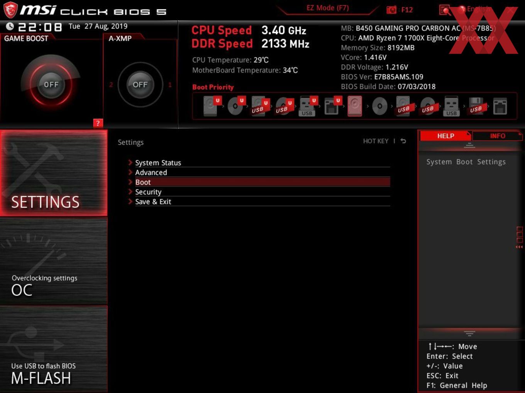Click the Settings breadcrumb heading
The image size is (525, 393).
tap(130, 142)
